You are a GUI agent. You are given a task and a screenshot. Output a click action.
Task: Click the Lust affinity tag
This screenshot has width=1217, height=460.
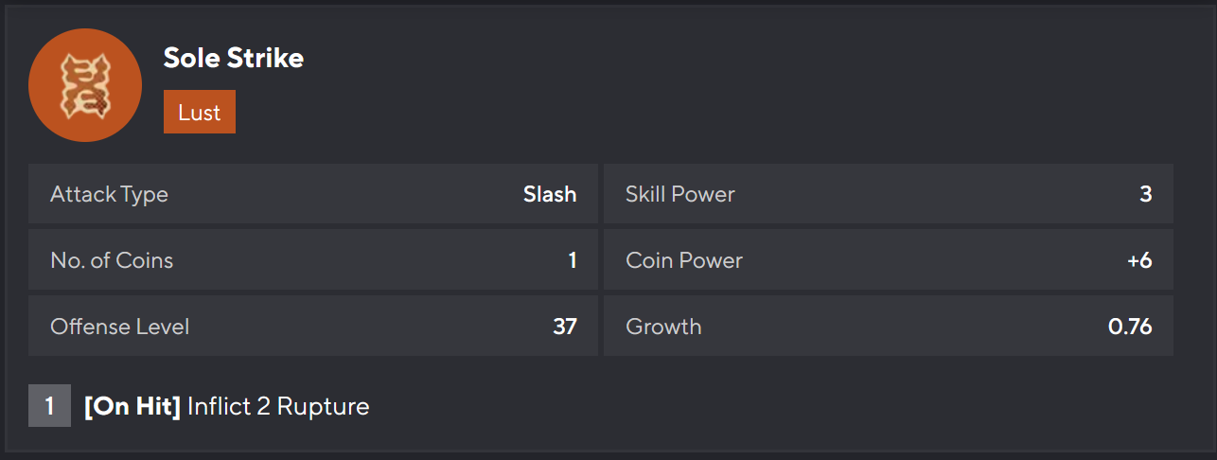coord(199,113)
